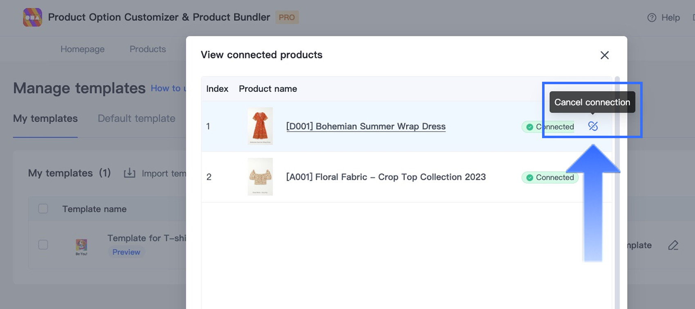695x309 pixels.
Task: Click the Import template download icon
Action: pyautogui.click(x=130, y=173)
